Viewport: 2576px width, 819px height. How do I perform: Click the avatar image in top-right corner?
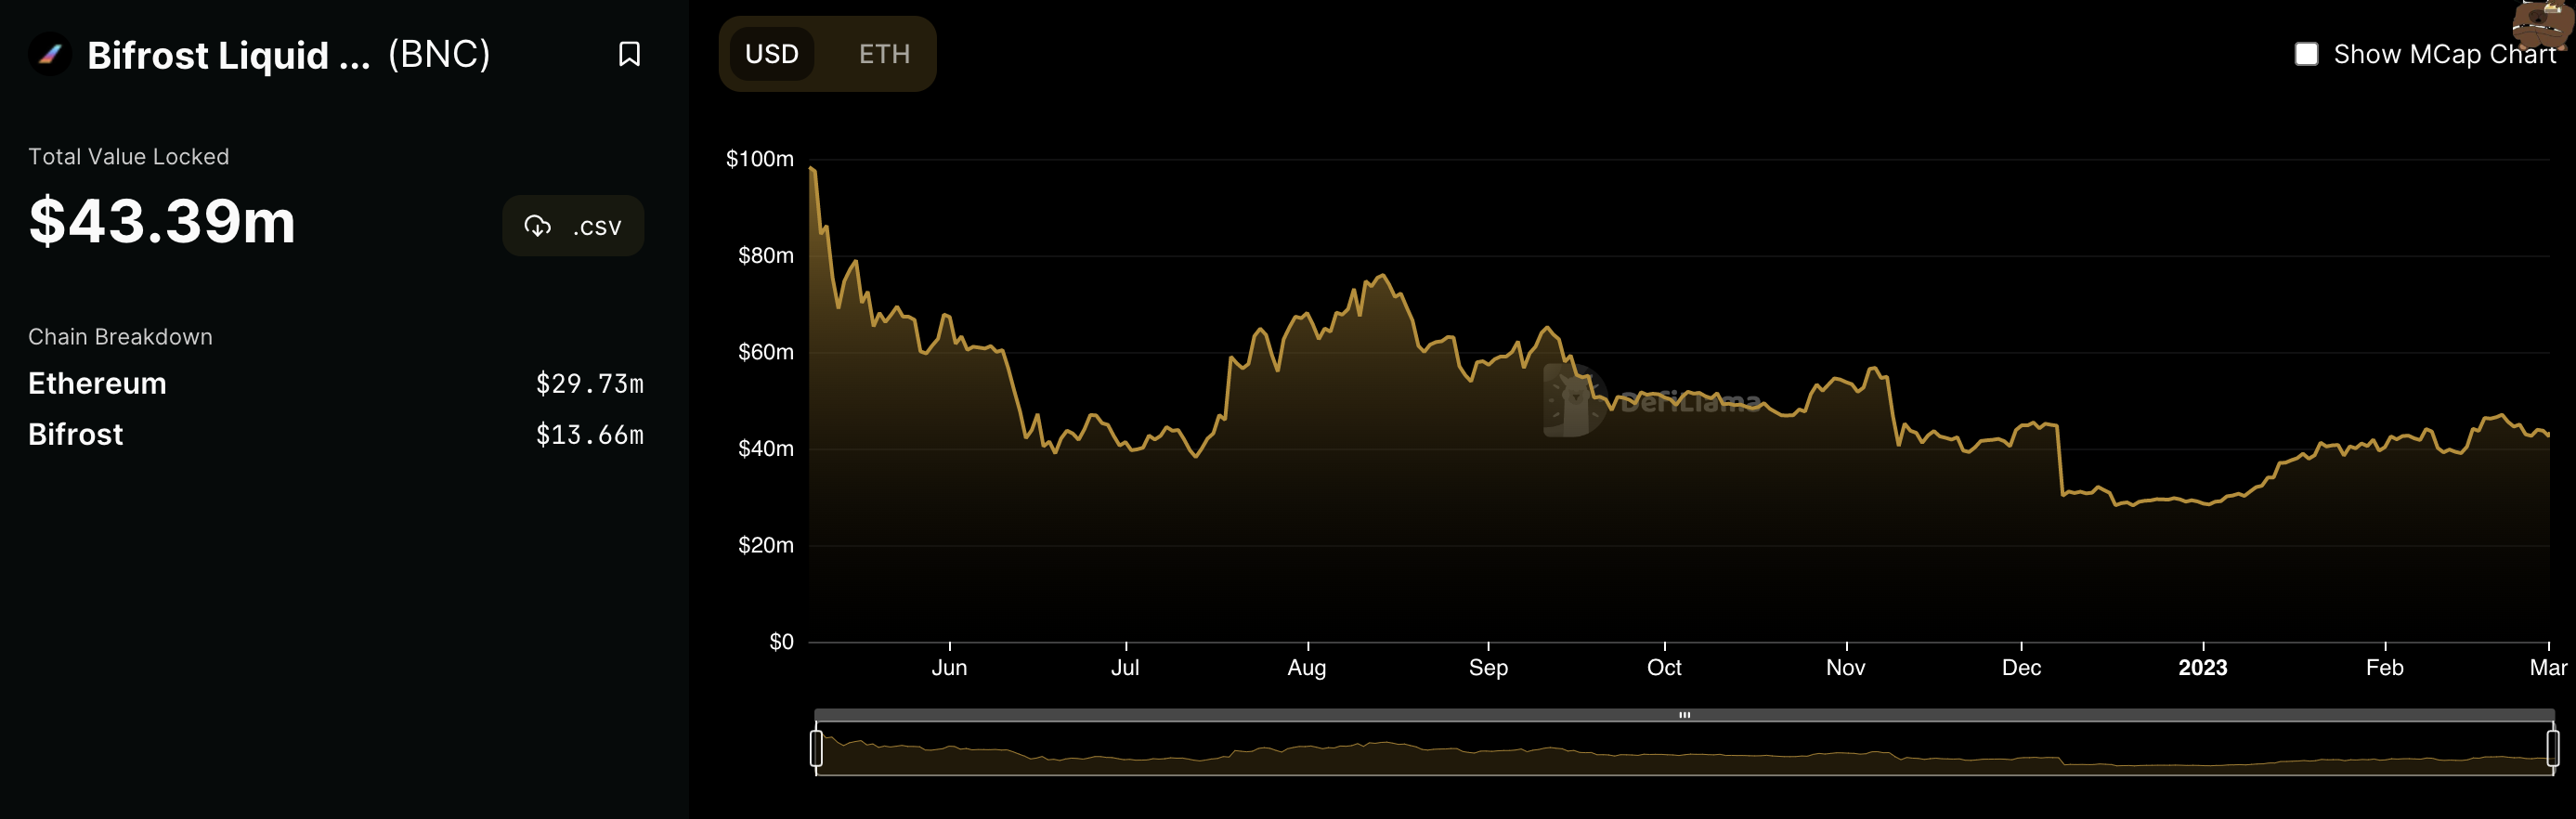(x=2544, y=24)
